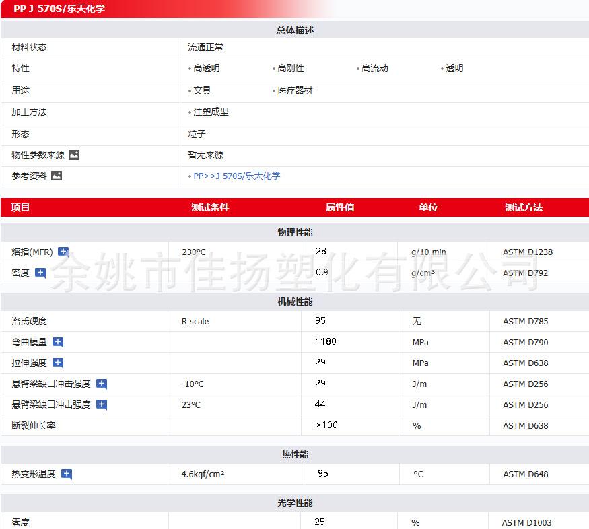The image size is (589, 529).
Task: Expand the plus icon next to 密度
Action: [x=40, y=273]
